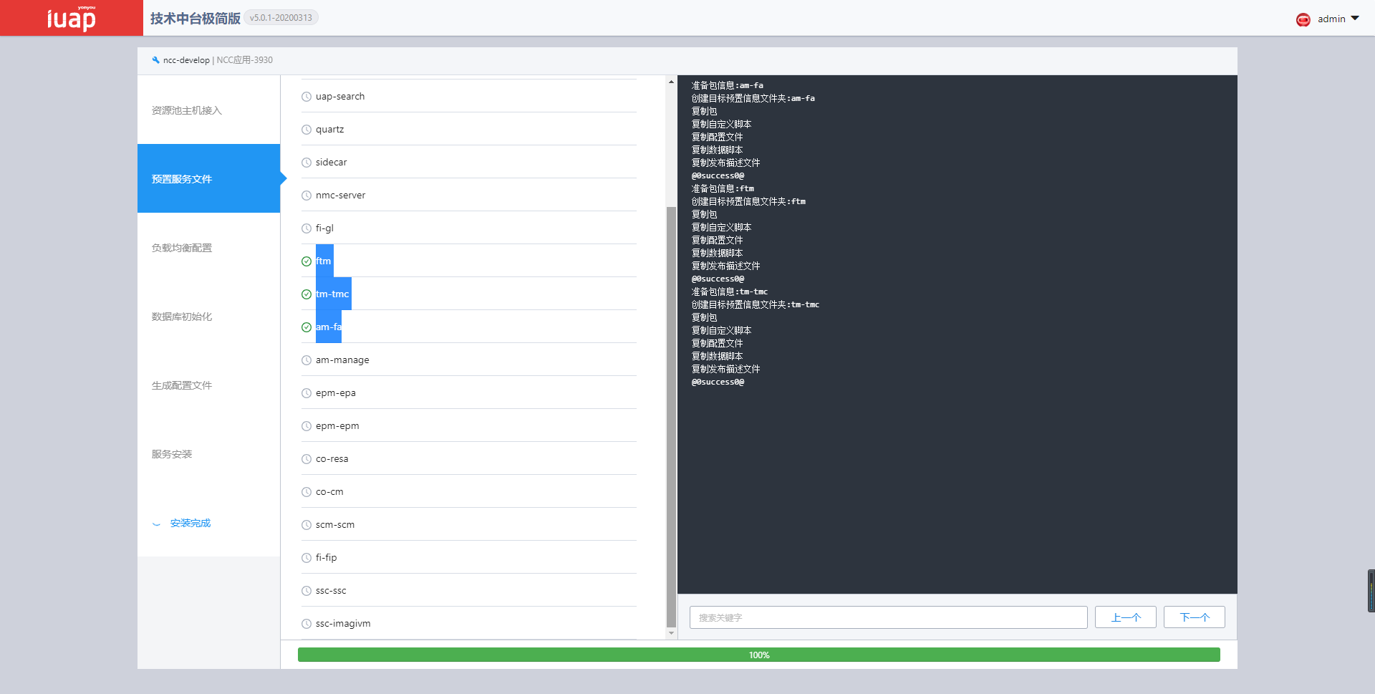This screenshot has height=694, width=1375.
Task: Click the clock icon beside epm-epm
Action: [307, 426]
